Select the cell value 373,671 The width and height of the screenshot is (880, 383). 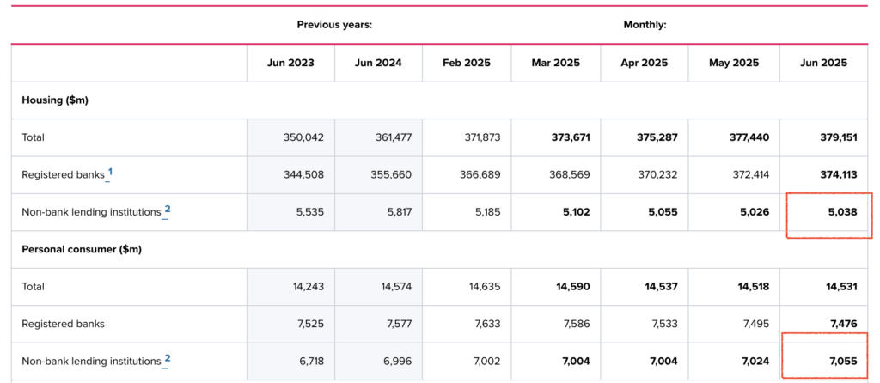[x=571, y=137]
